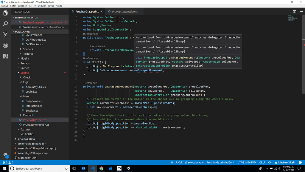The height and width of the screenshot is (172, 305).
Task: Click the editor minimap
Action: (x=293, y=19)
